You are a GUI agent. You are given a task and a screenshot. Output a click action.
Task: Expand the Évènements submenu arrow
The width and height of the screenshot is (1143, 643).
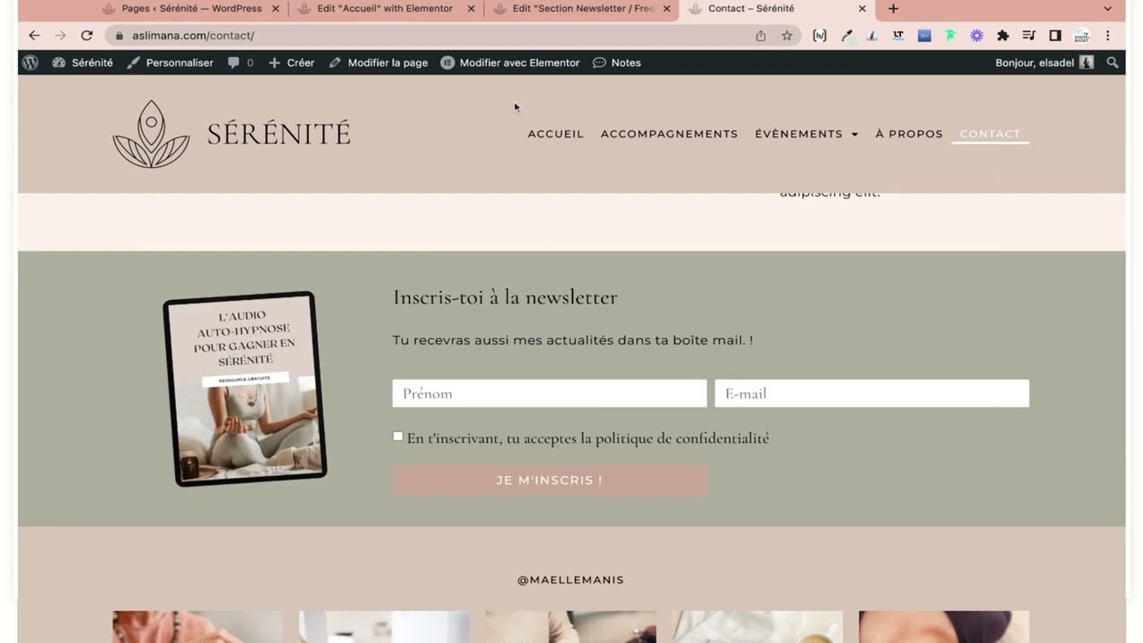pos(855,134)
